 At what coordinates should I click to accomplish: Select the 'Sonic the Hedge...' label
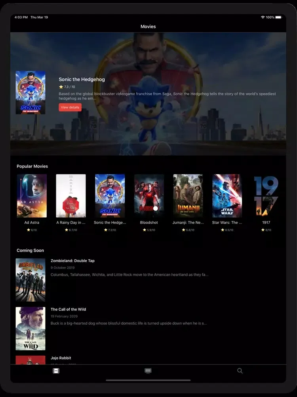click(110, 223)
